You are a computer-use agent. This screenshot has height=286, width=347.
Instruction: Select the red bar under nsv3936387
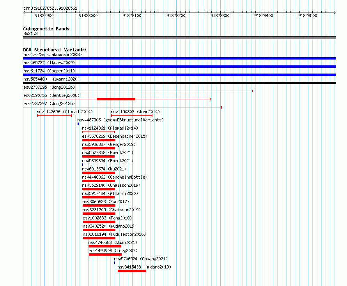click(99, 148)
